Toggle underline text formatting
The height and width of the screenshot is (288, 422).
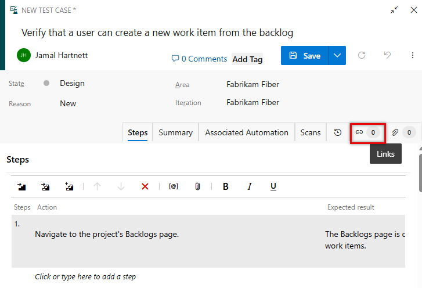pos(273,186)
